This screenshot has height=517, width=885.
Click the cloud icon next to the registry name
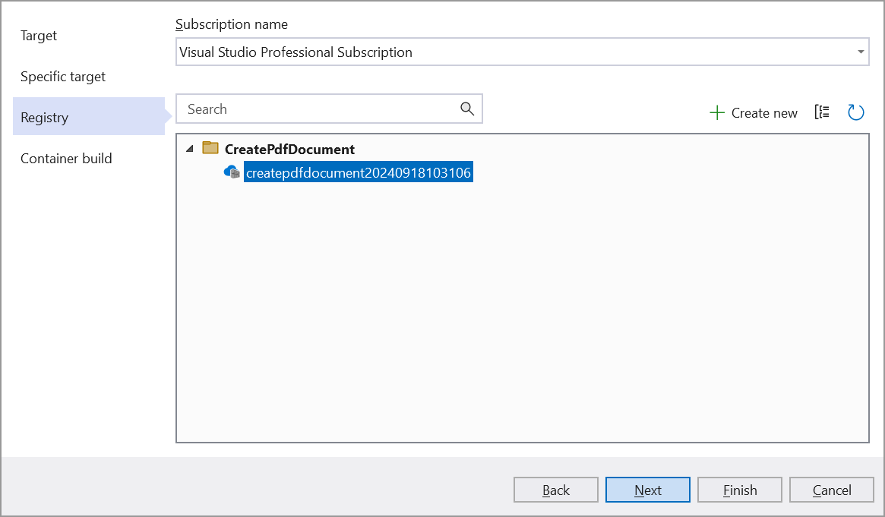point(231,172)
